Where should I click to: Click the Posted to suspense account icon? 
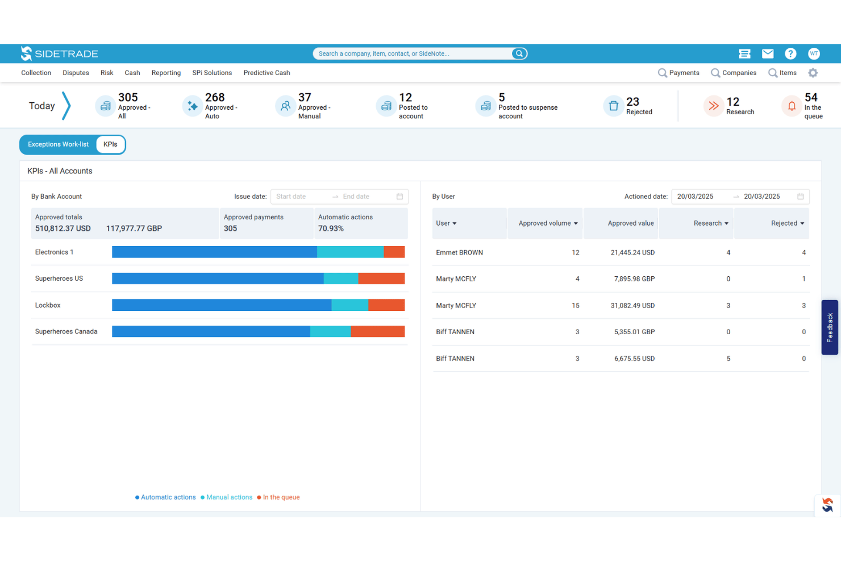486,106
